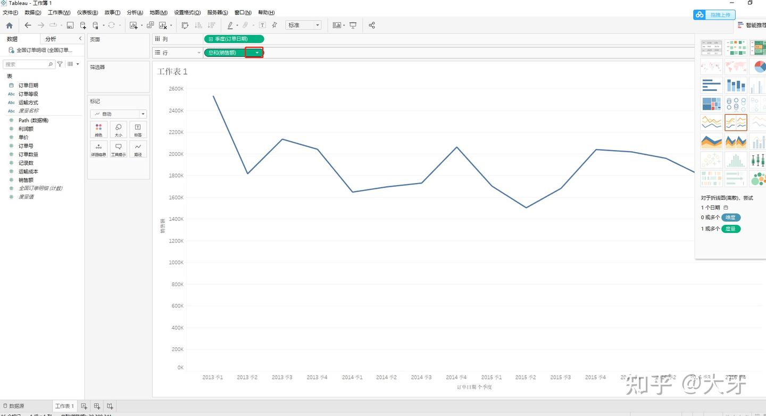Viewport: 766px width, 416px height.
Task: Sort descending using the toolbar
Action: [x=211, y=25]
